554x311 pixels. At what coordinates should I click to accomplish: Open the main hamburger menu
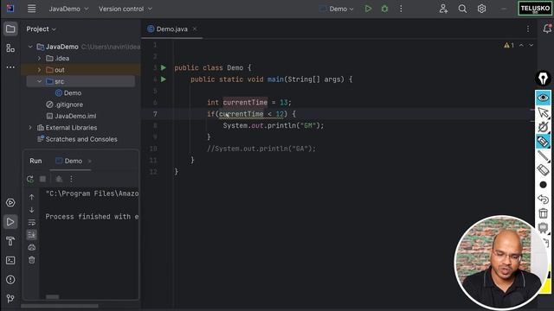click(31, 9)
